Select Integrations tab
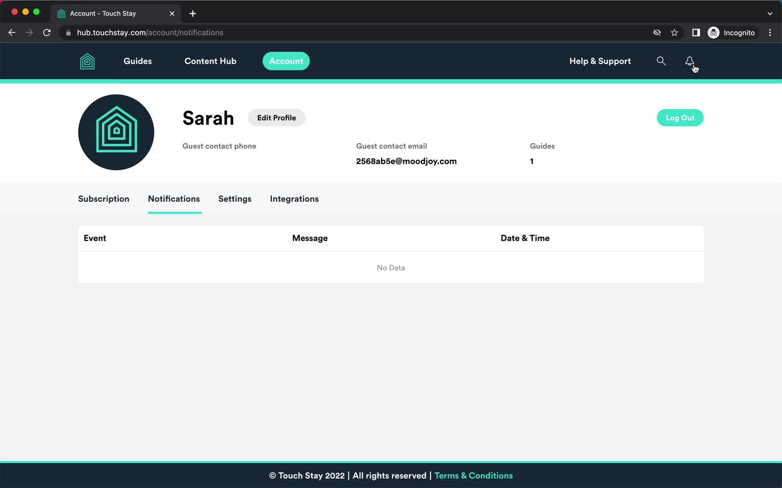The width and height of the screenshot is (782, 488). pyautogui.click(x=294, y=199)
